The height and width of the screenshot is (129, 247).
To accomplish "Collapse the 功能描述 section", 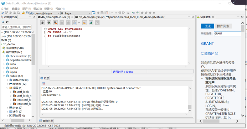I will [217, 53].
